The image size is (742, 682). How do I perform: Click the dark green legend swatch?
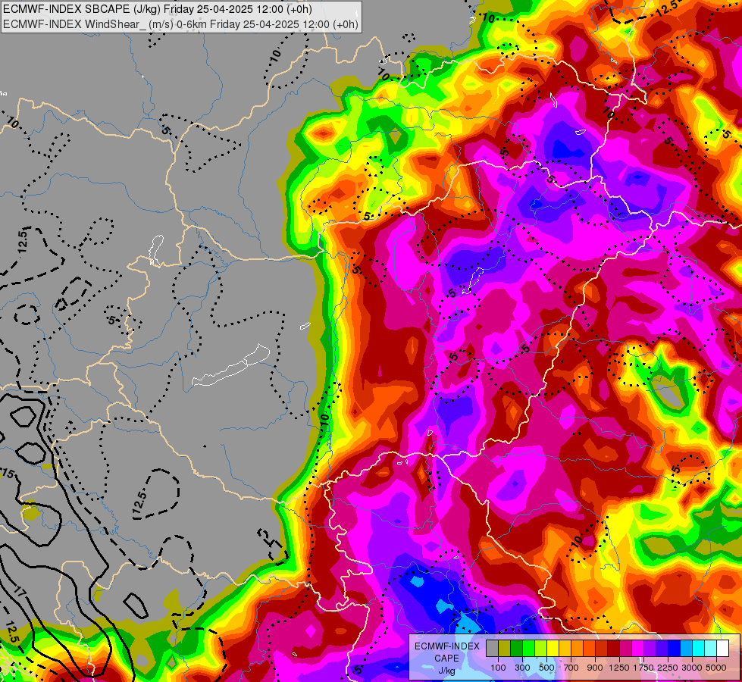tap(517, 648)
